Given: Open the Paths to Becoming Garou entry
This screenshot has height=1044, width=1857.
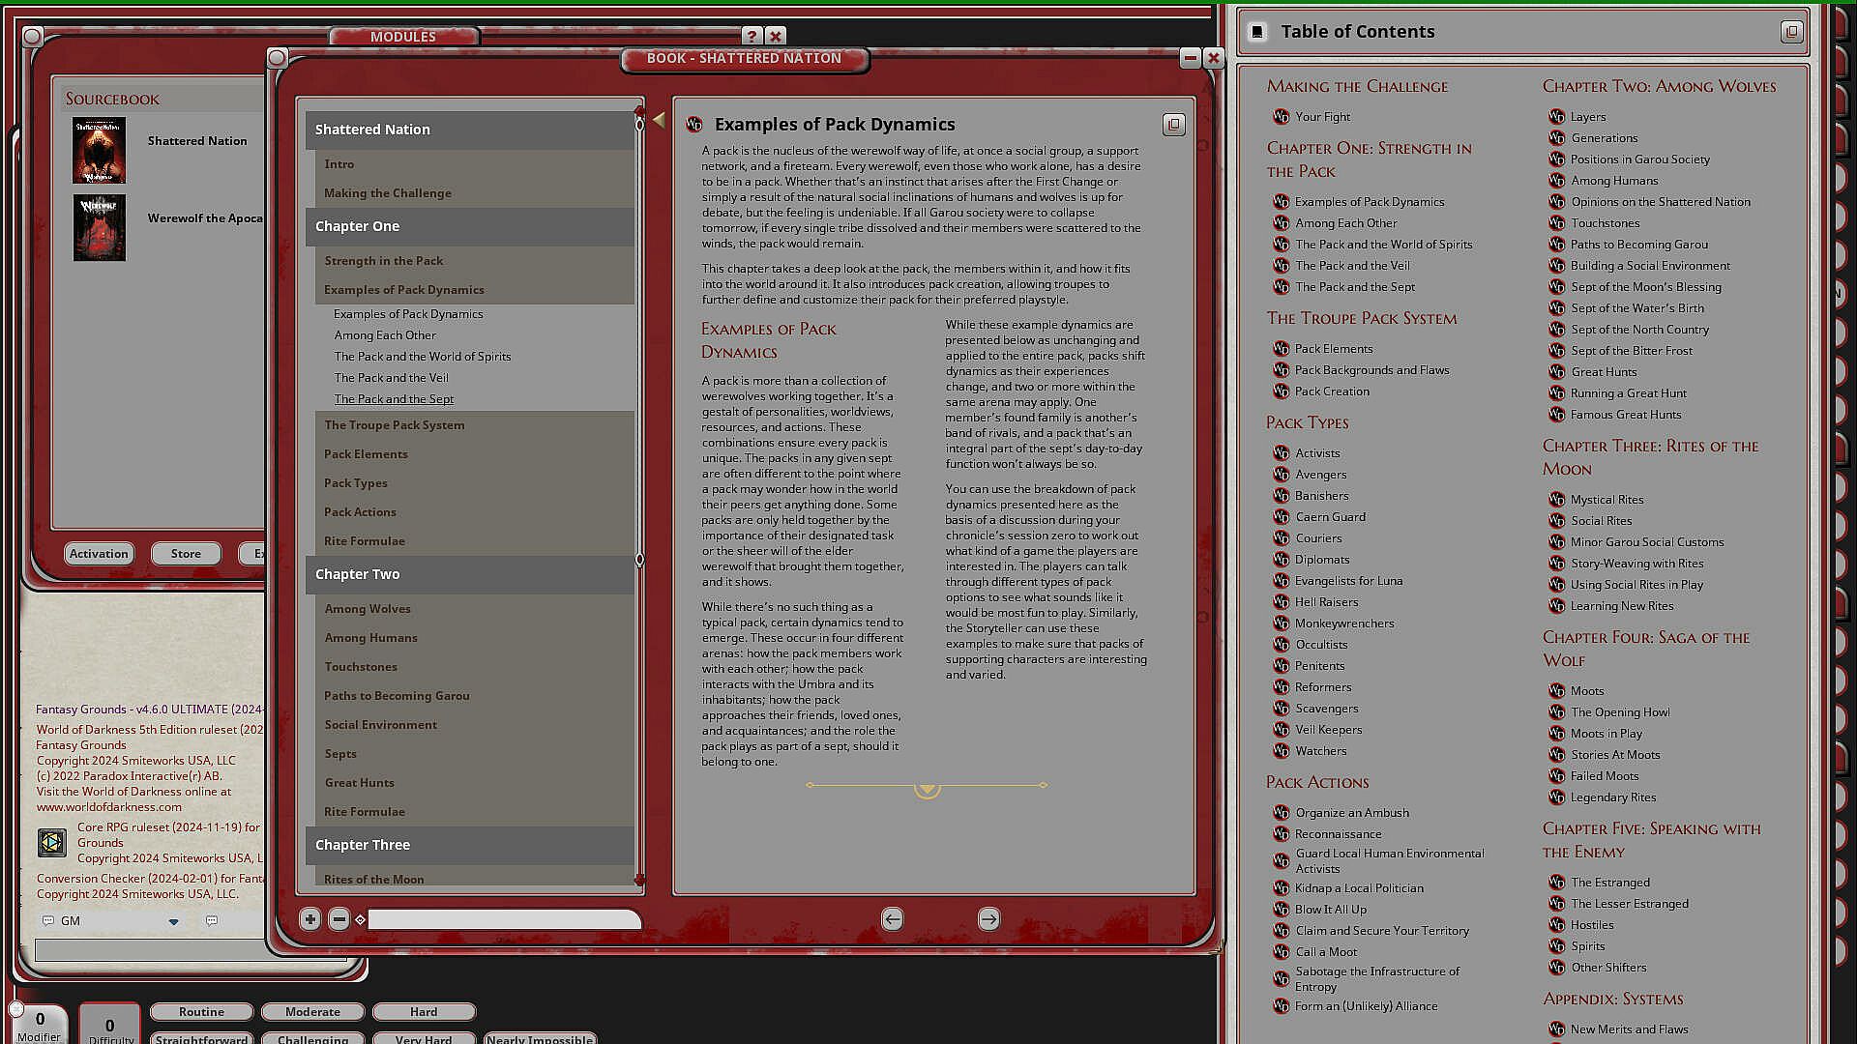Looking at the screenshot, I should [397, 696].
